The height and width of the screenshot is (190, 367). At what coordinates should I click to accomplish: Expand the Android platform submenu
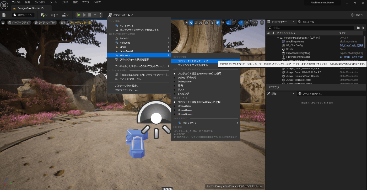point(139,38)
